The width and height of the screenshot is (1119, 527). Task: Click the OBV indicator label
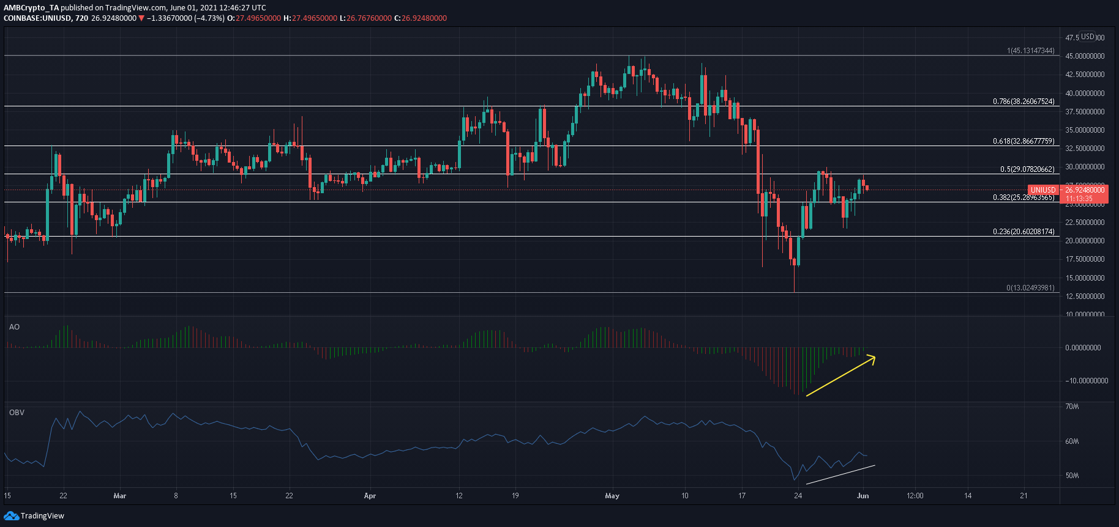pos(17,413)
